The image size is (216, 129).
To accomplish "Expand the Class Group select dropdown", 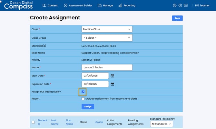I will coord(107,38).
